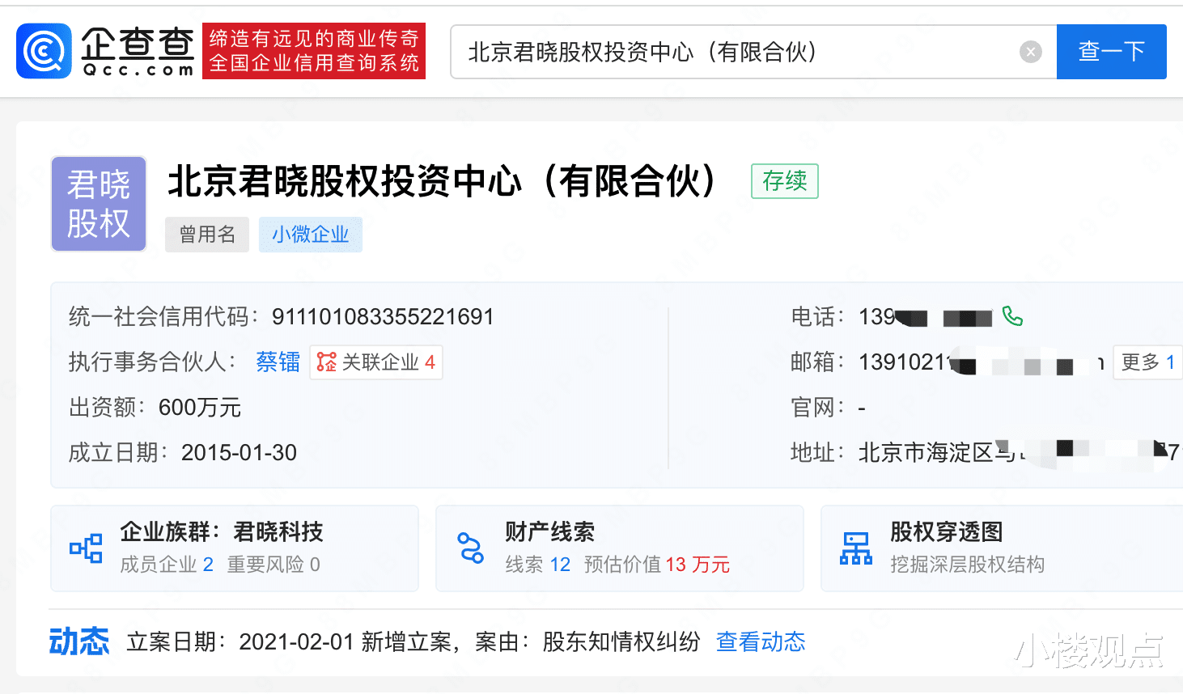The width and height of the screenshot is (1183, 694).
Task: Open 关联企业 4 related companies
Action: [x=376, y=362]
